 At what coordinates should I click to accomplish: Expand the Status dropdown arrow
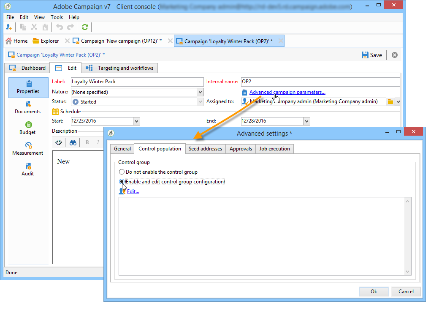click(200, 102)
